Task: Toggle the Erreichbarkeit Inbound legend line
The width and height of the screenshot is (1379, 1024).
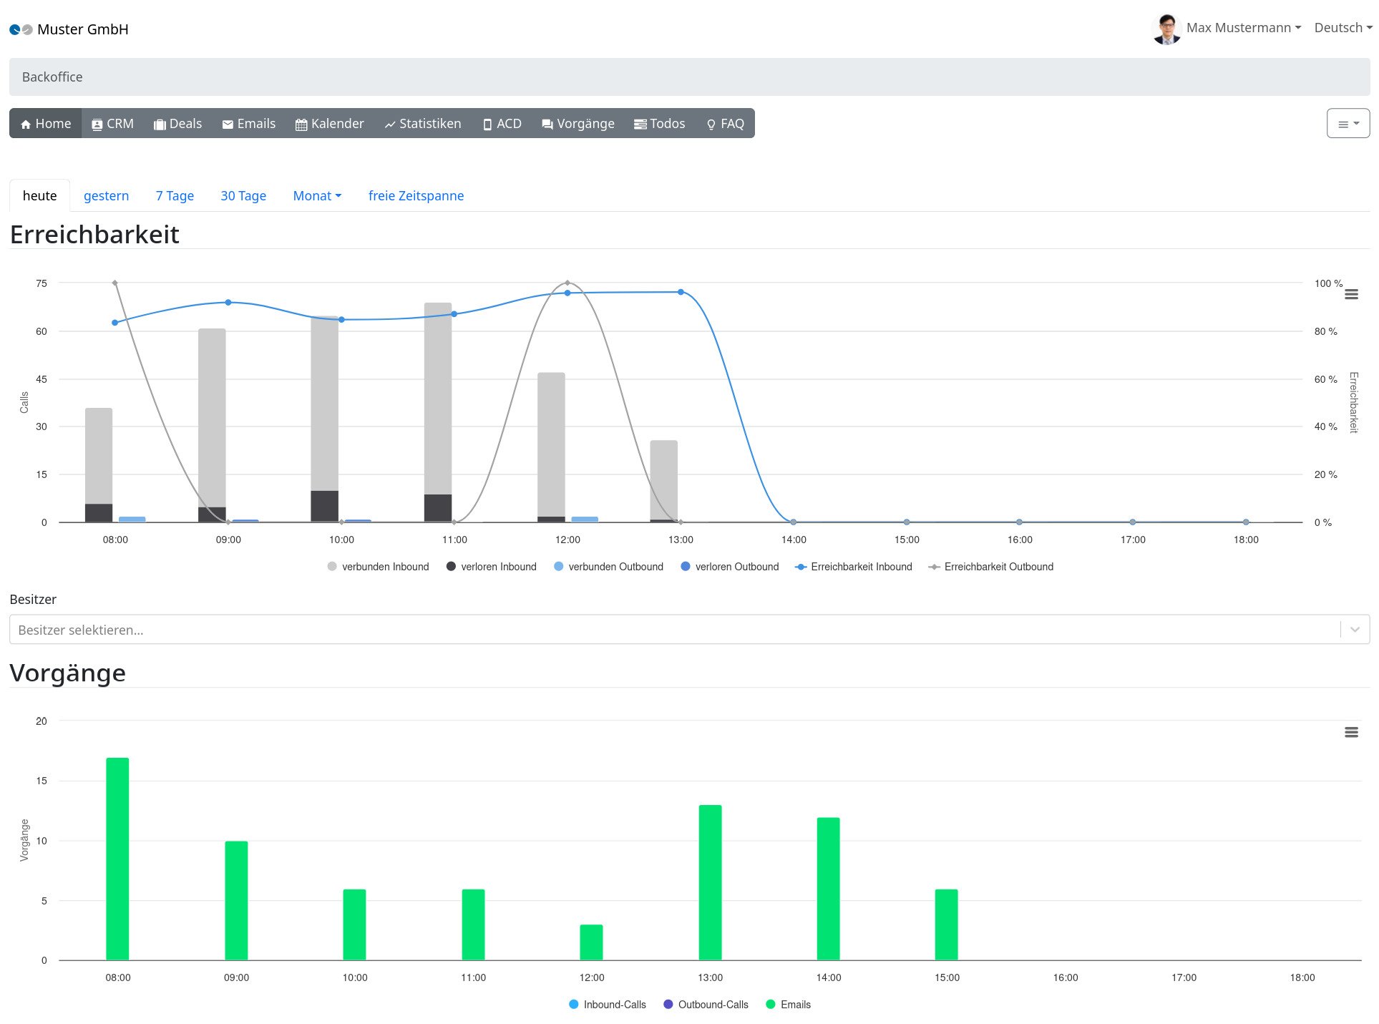Action: 854,567
